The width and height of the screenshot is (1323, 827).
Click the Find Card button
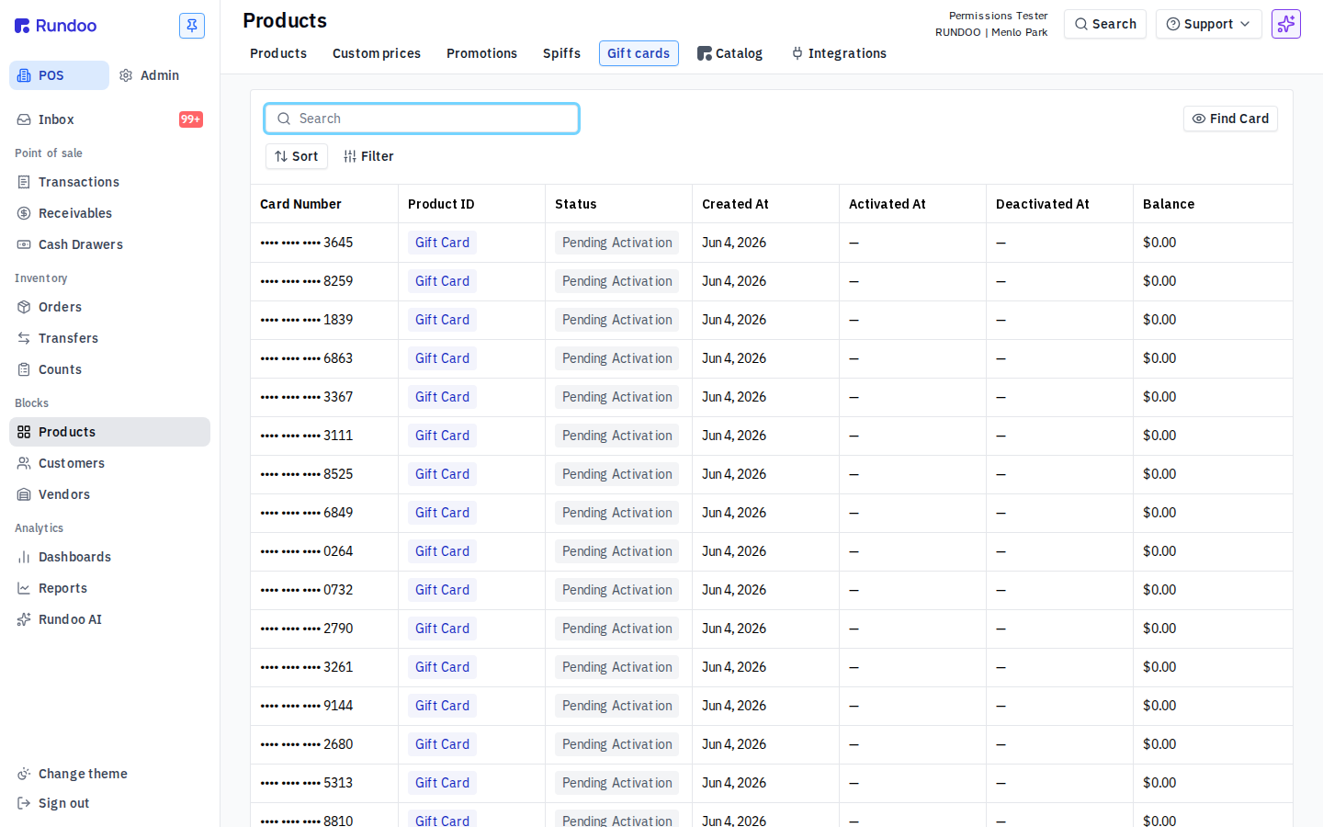[1230, 119]
